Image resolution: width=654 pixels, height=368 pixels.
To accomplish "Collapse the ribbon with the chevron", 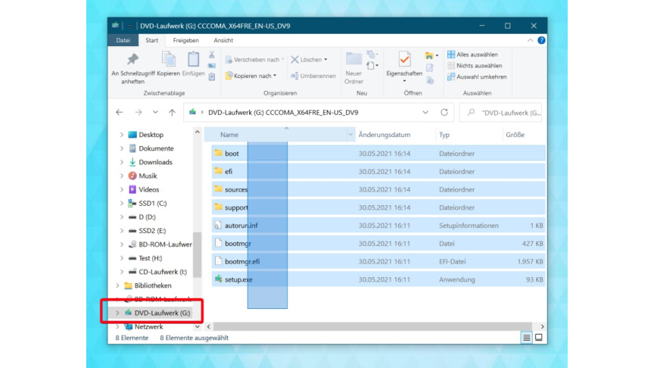I will tap(530, 40).
